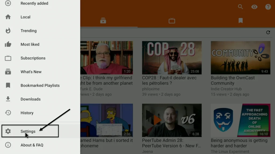This screenshot has height=154, width=275.
Task: Select Local in the drawer
Action: pyautogui.click(x=40, y=17)
